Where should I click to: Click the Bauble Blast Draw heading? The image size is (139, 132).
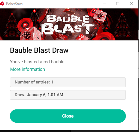coord(39,50)
